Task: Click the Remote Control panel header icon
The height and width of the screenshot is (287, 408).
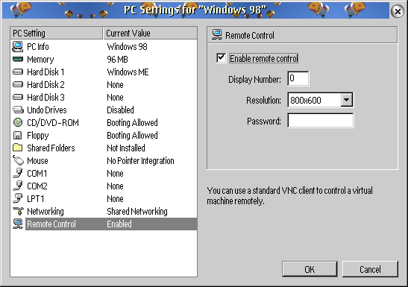Action: (217, 35)
